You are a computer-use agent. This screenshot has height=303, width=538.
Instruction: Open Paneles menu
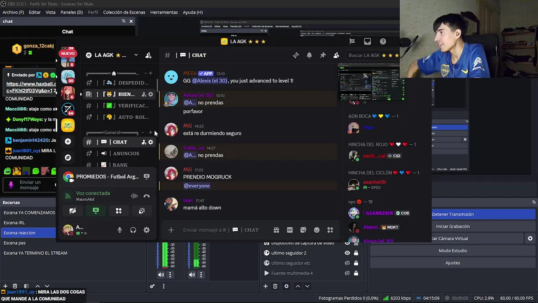(x=71, y=12)
